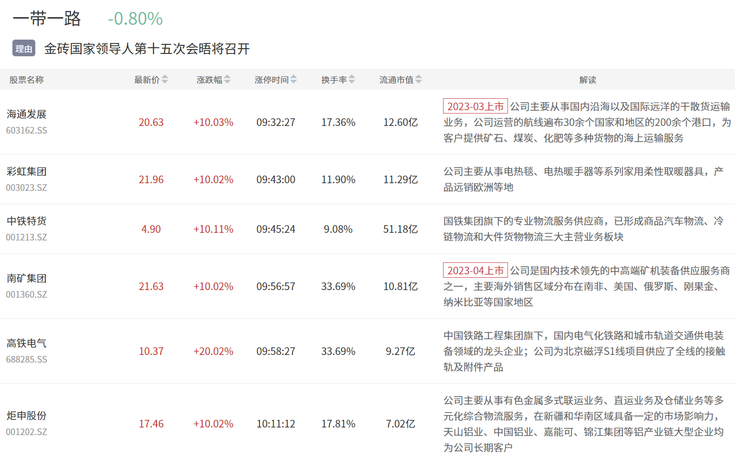Viewport: 735px width, 458px height.
Task: Click the 2023-03上市 tag
Action: 476,106
